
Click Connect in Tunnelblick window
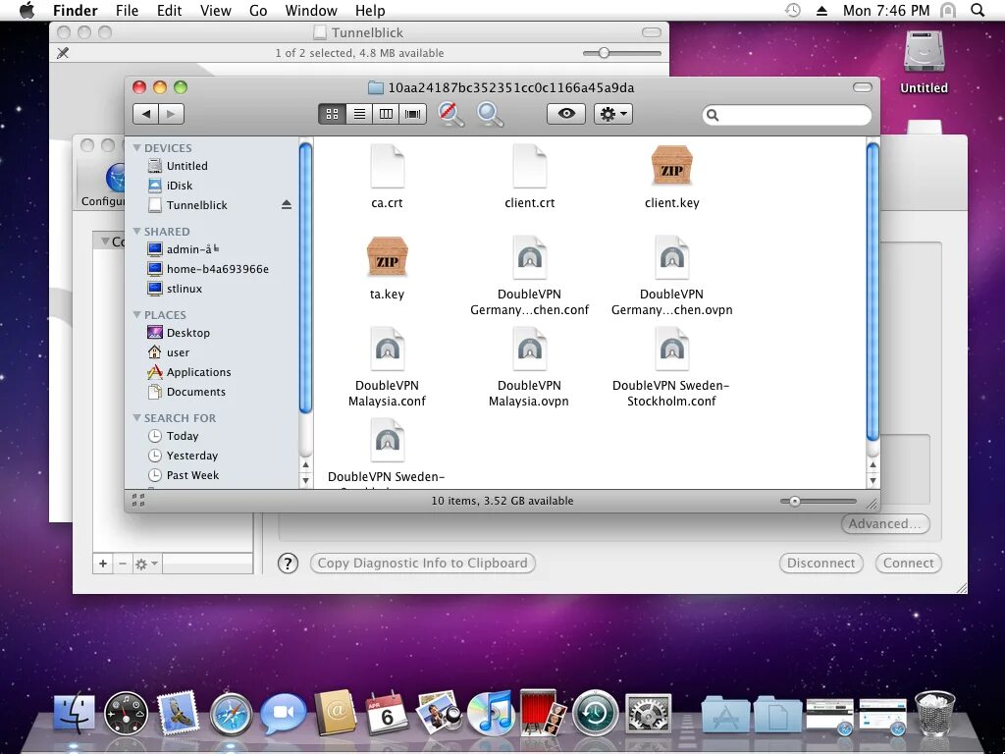(908, 563)
